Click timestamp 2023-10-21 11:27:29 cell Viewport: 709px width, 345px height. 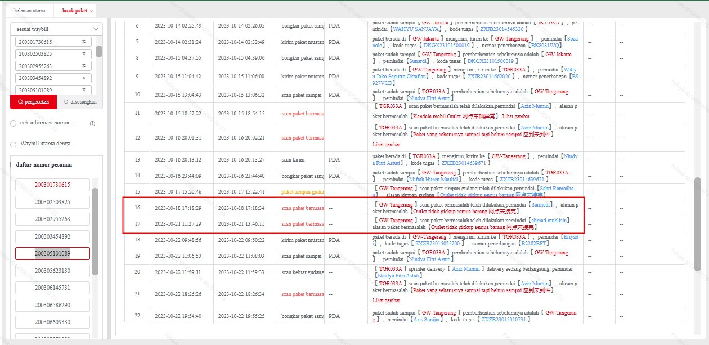tap(178, 224)
